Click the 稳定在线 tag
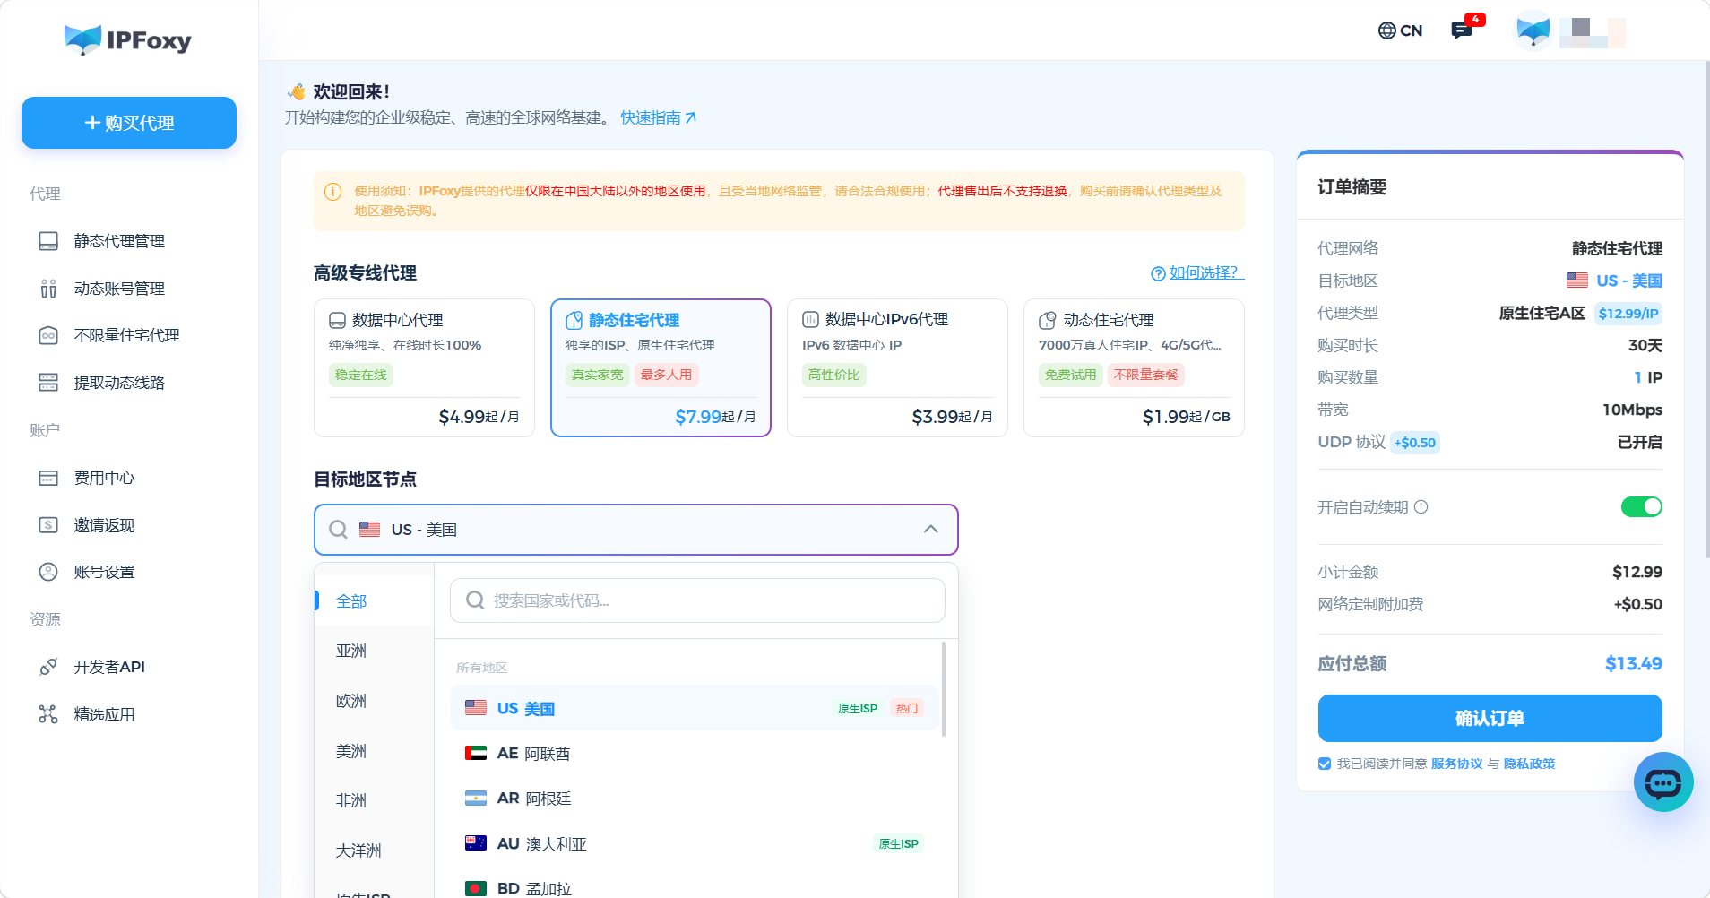 [x=360, y=375]
